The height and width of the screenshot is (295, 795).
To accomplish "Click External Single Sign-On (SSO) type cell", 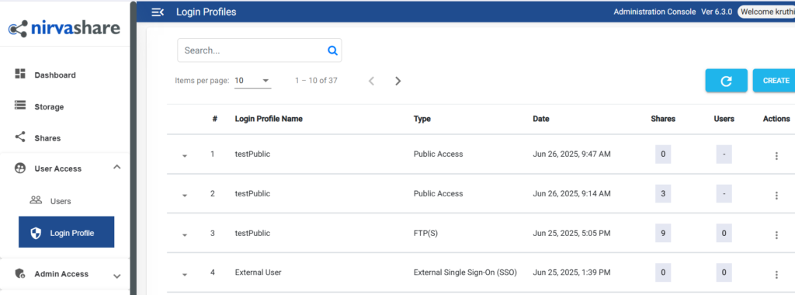I will [465, 272].
